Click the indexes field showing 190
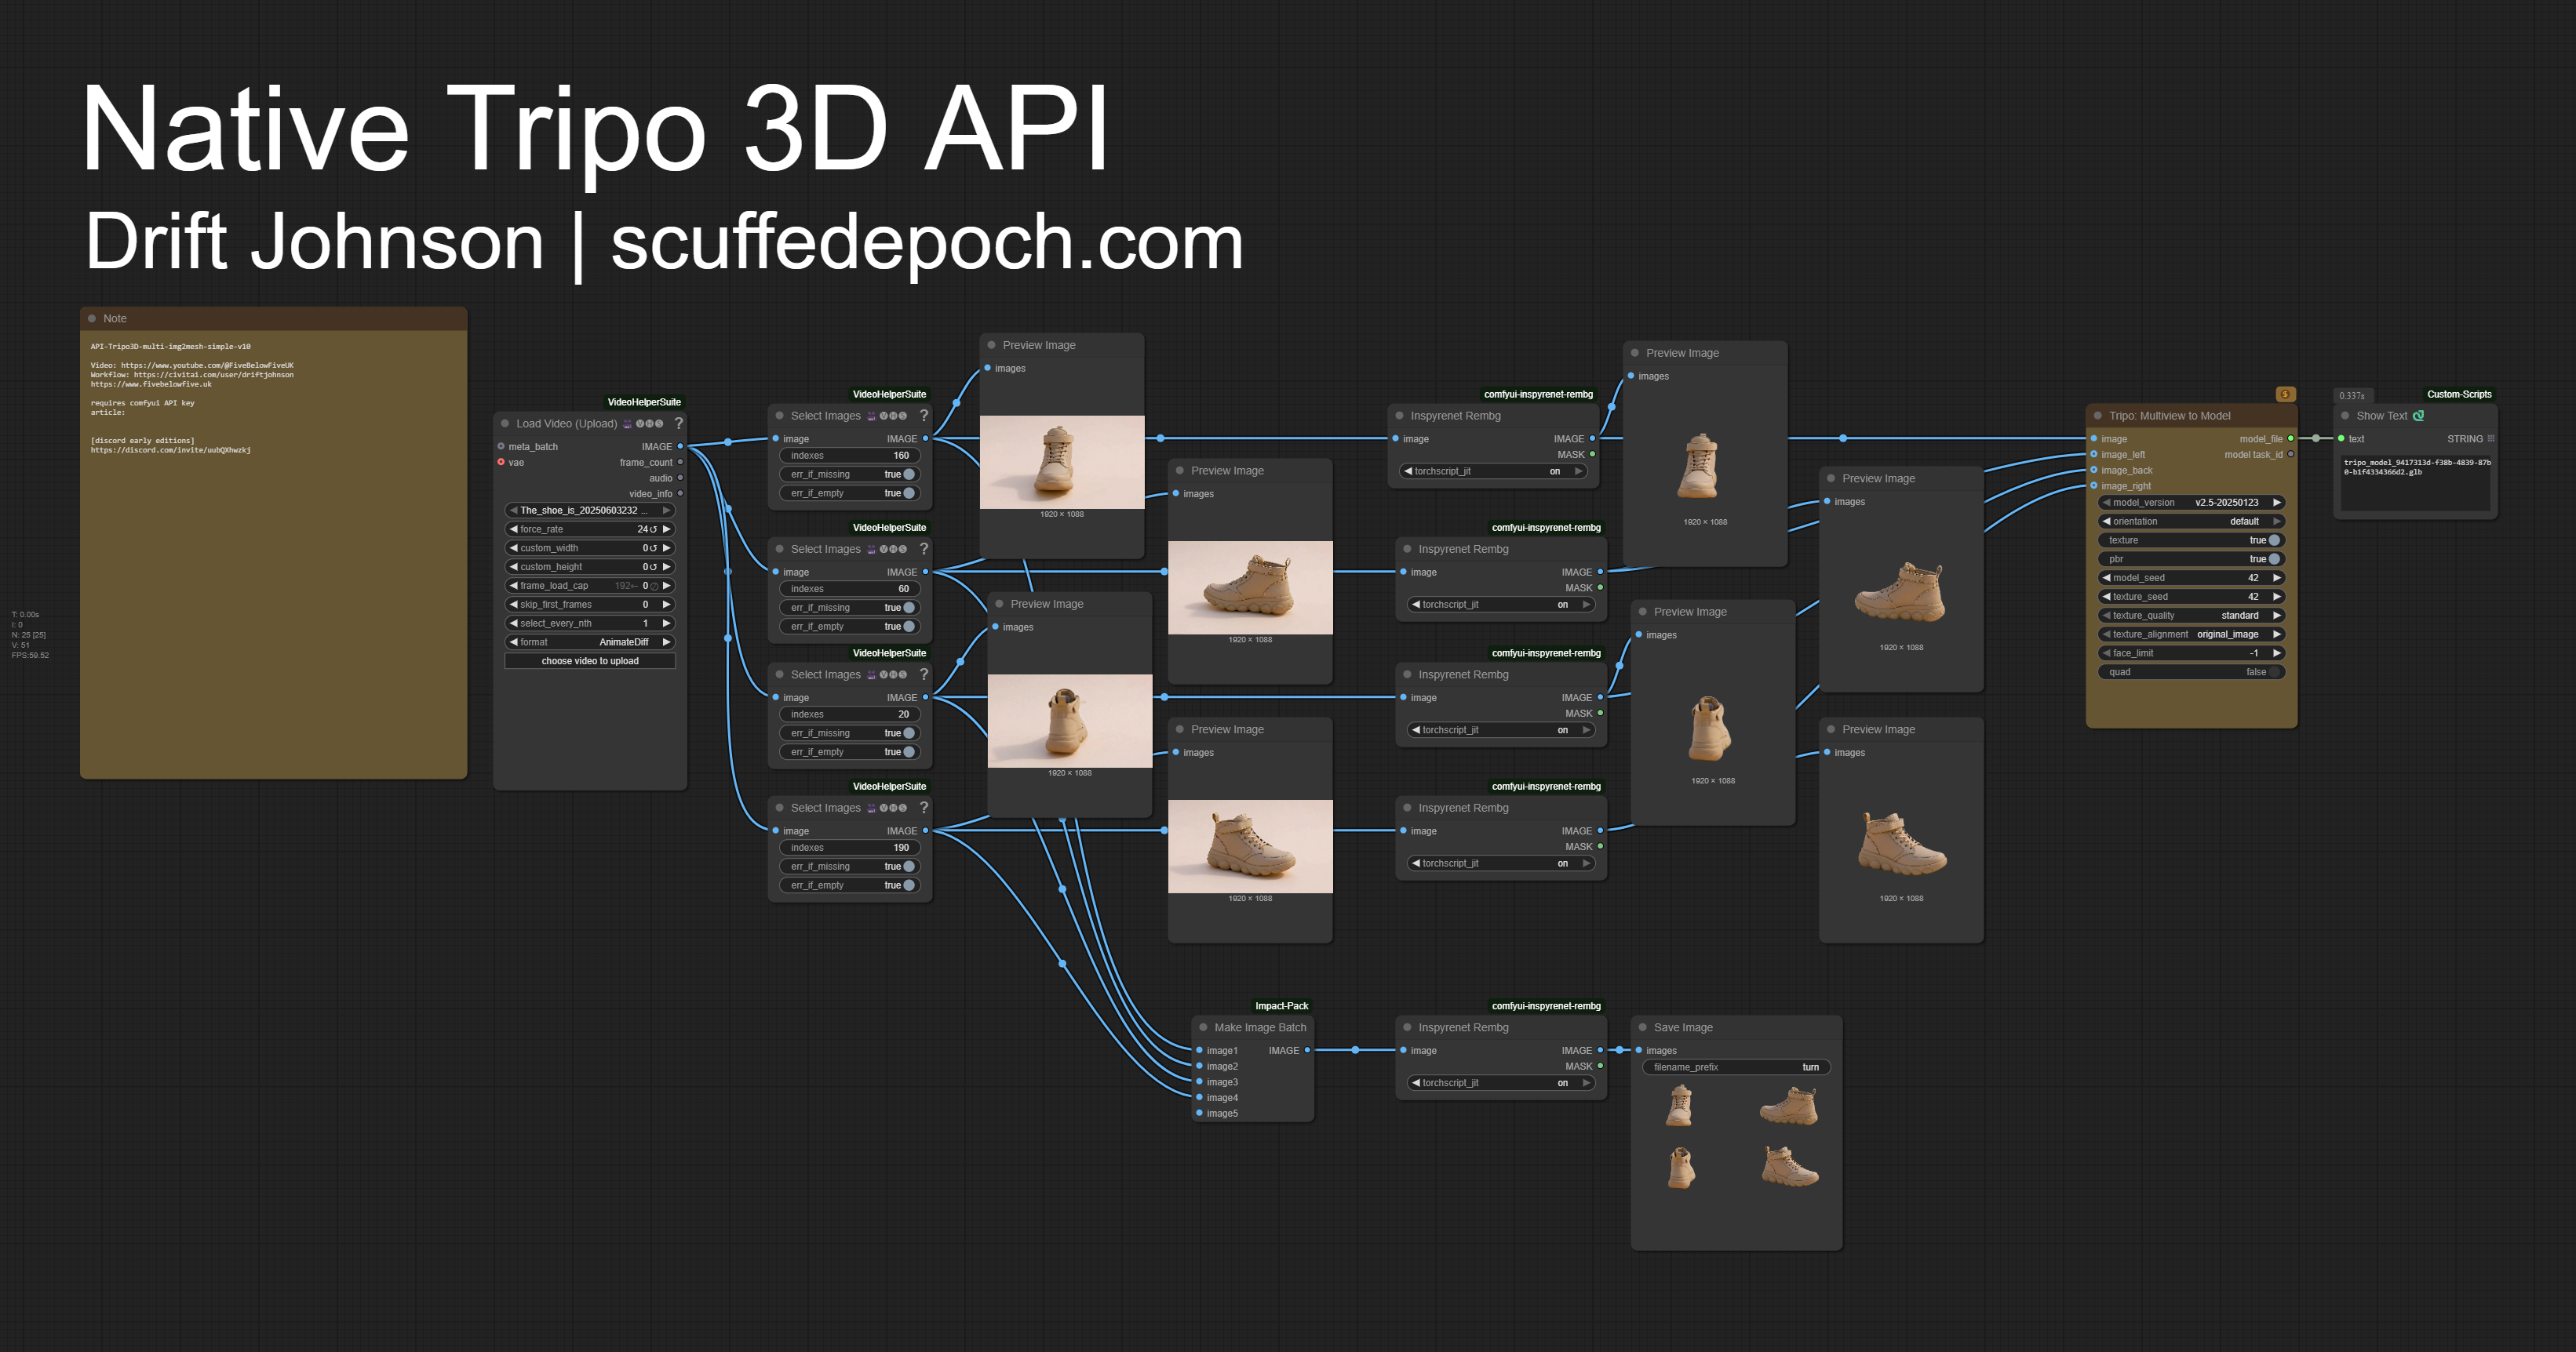This screenshot has width=2576, height=1352. click(x=849, y=848)
